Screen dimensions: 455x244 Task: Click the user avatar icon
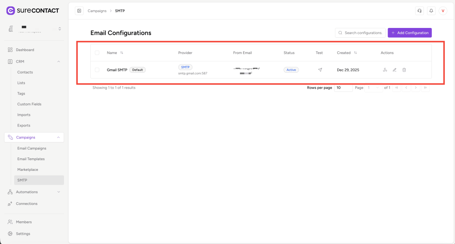443,11
